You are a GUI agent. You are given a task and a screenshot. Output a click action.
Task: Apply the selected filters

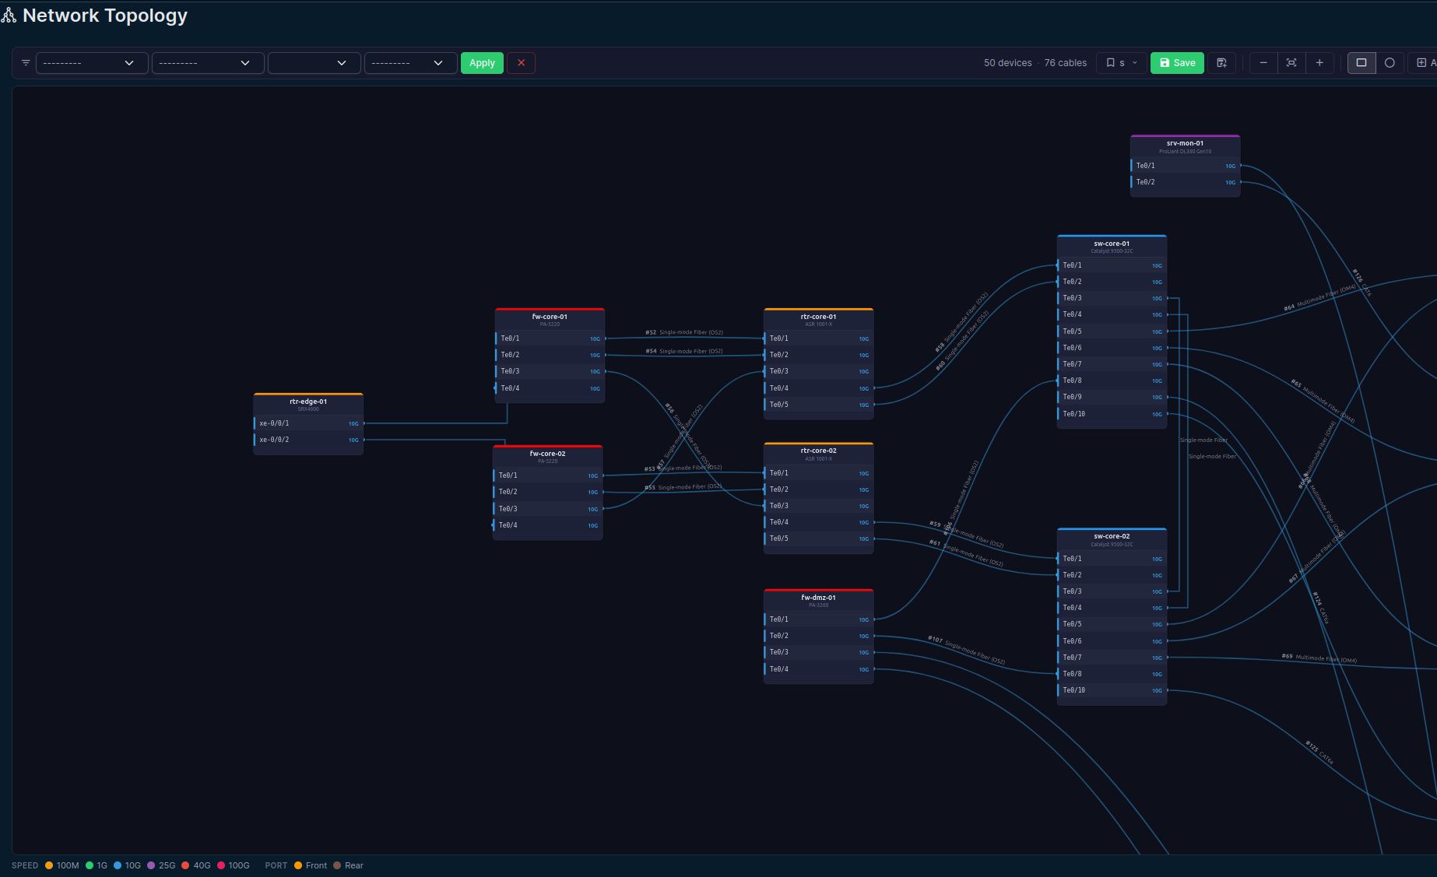[482, 63]
